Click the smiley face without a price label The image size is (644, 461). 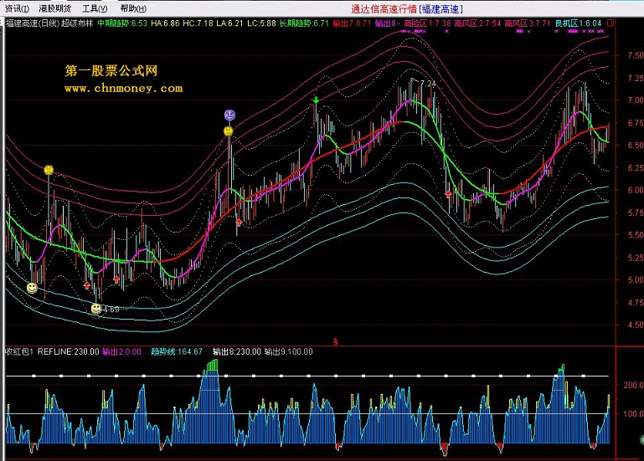pyautogui.click(x=32, y=288)
